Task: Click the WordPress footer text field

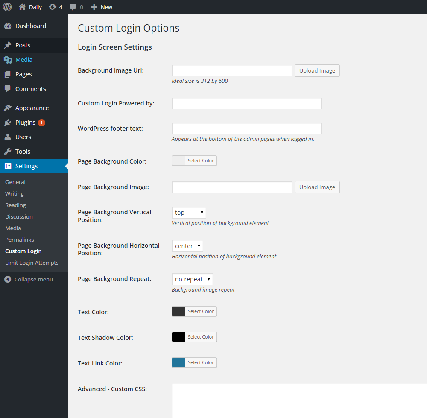Action: (246, 129)
